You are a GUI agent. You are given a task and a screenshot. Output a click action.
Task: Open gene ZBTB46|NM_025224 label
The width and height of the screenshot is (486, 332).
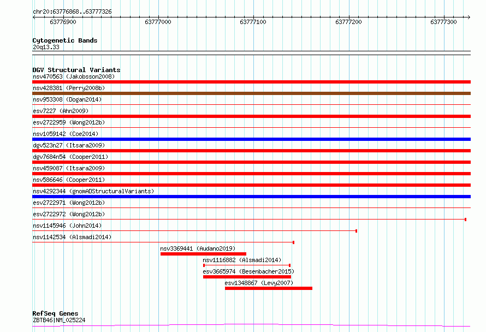tap(59, 320)
